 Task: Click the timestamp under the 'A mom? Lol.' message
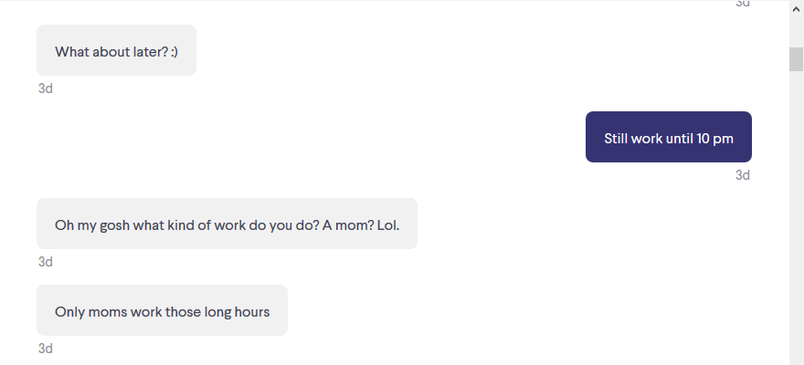[x=46, y=262]
